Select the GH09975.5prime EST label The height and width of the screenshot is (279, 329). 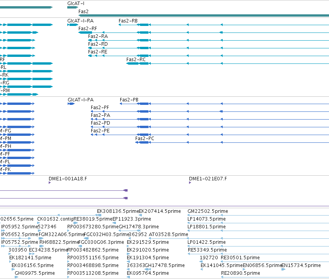(x=35, y=273)
